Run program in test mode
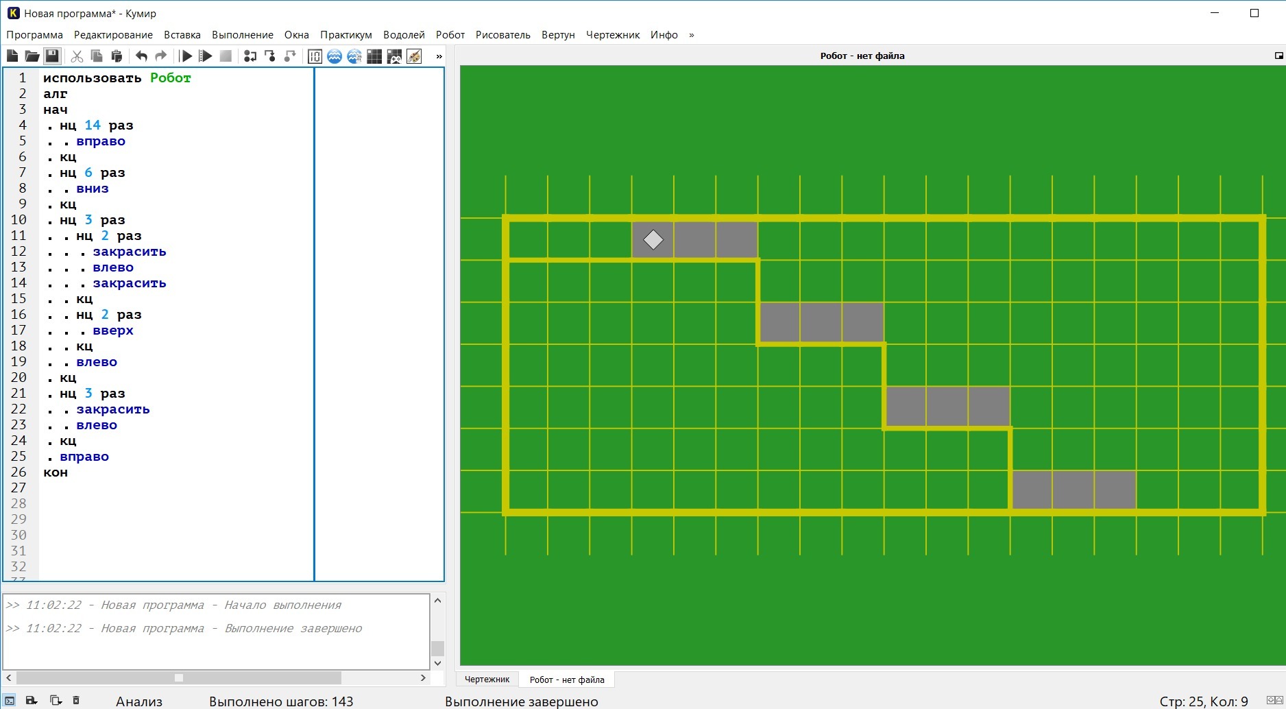Screen dimensions: 1286x709 coord(206,56)
